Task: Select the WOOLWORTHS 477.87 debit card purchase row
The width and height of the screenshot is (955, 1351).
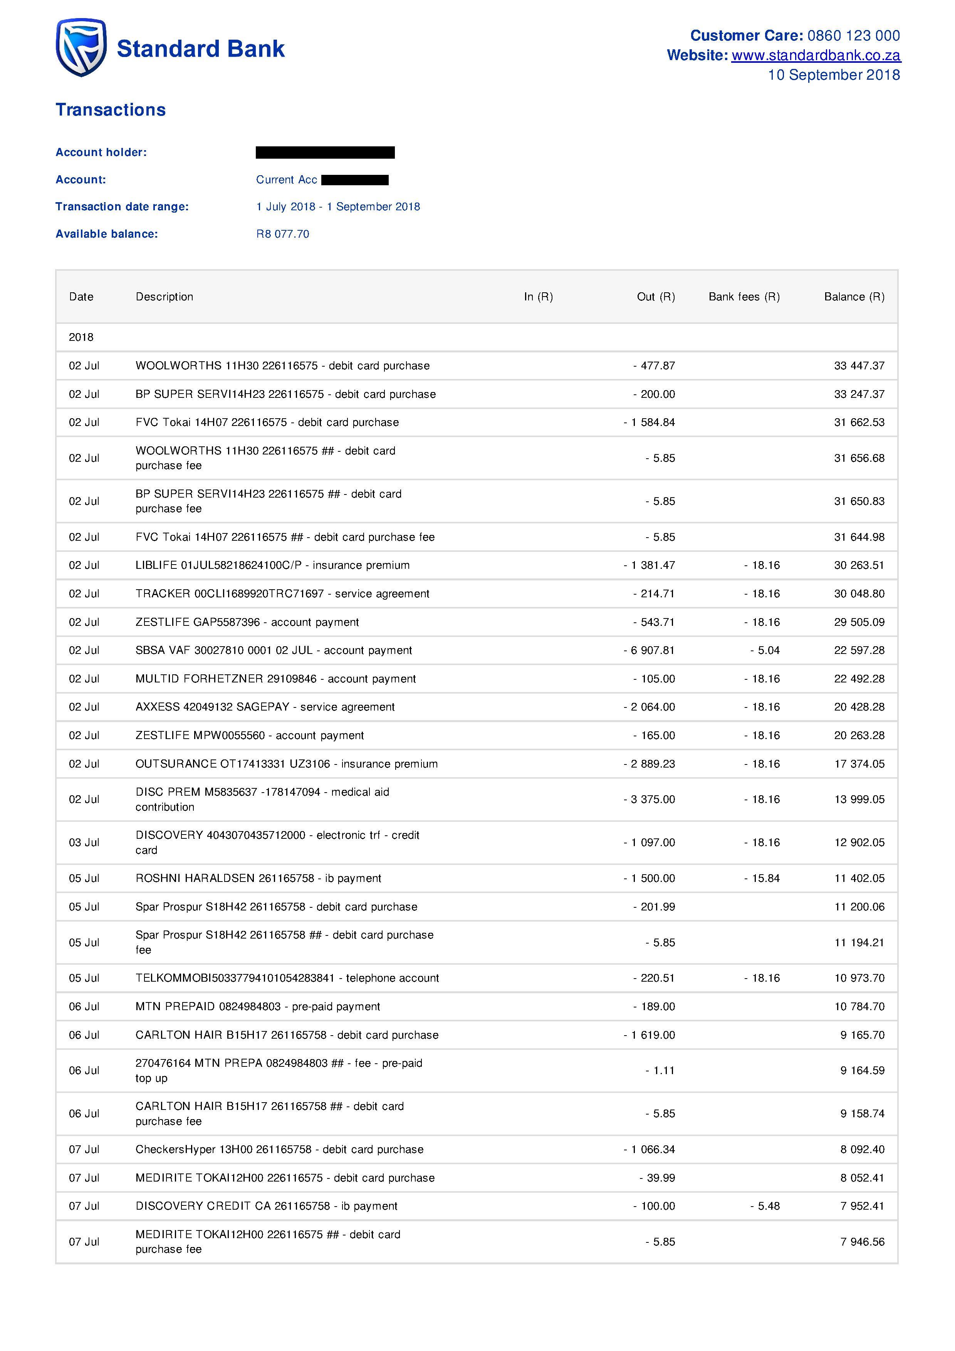Action: 282,366
